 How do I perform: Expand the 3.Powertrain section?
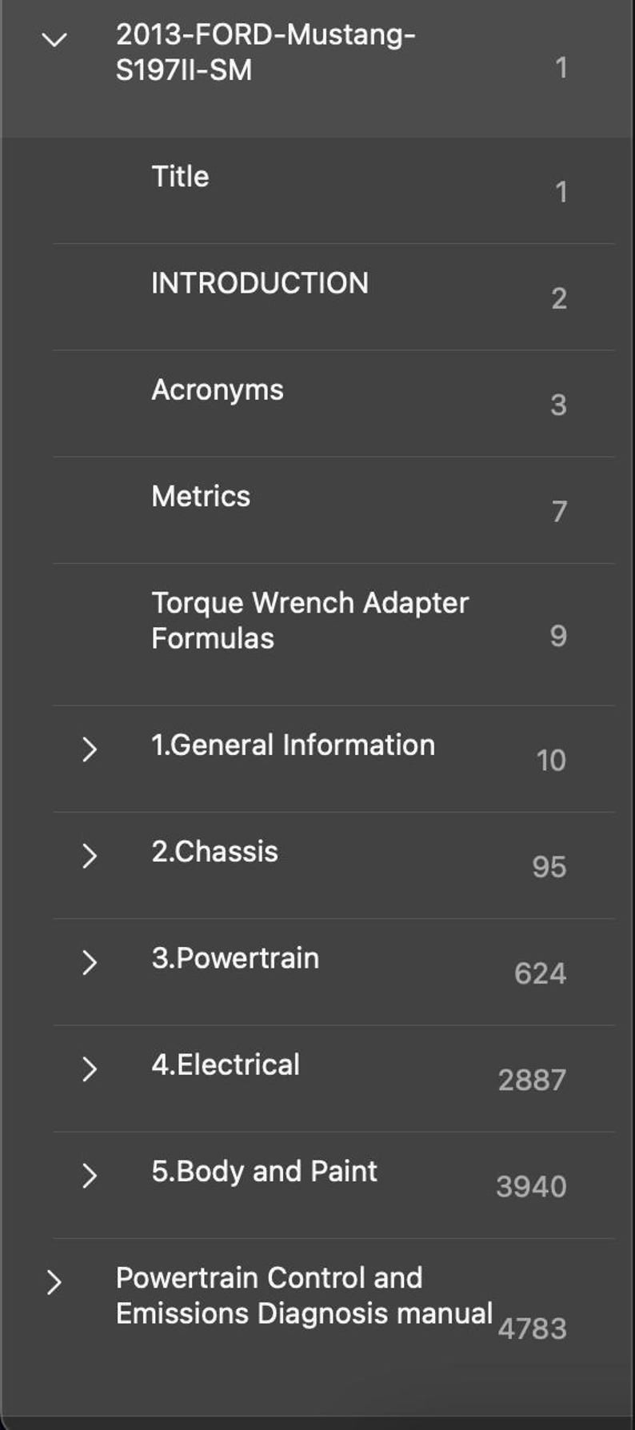(x=89, y=962)
